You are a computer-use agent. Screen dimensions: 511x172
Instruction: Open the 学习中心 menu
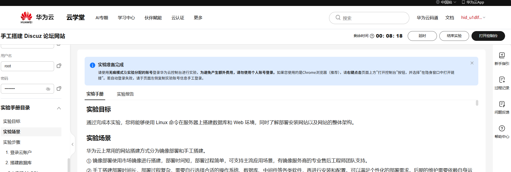pos(126,18)
